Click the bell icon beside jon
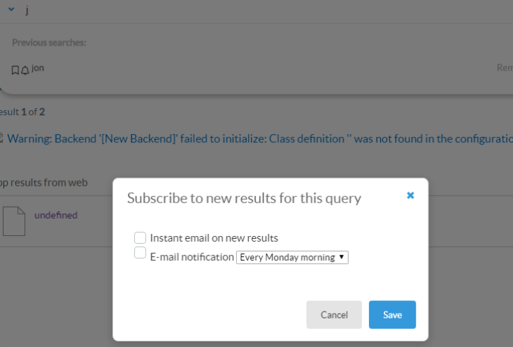 coord(24,70)
